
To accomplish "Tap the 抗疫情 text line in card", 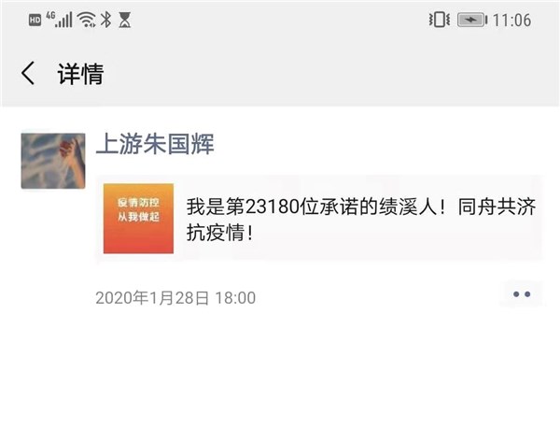I will click(220, 233).
